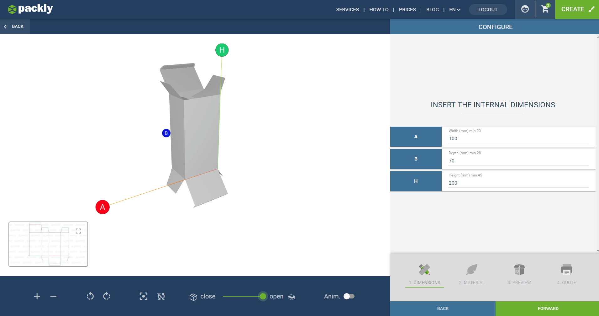The height and width of the screenshot is (316, 599).
Task: Click the open/close slider handle
Action: 263,296
